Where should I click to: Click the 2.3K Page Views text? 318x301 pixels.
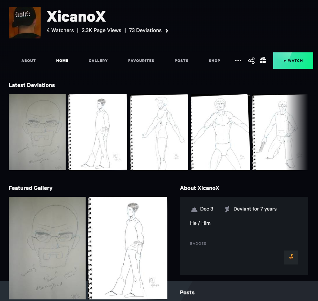[101, 30]
